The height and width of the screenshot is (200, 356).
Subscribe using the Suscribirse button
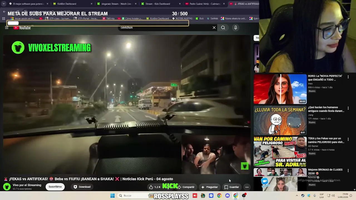point(55,187)
